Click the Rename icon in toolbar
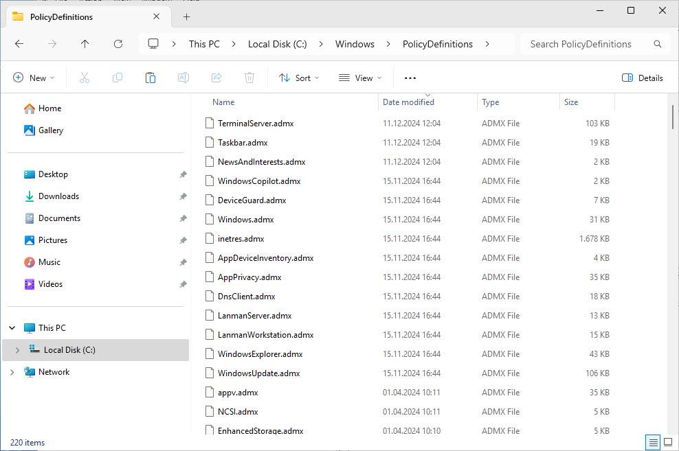This screenshot has height=451, width=679. click(x=183, y=78)
